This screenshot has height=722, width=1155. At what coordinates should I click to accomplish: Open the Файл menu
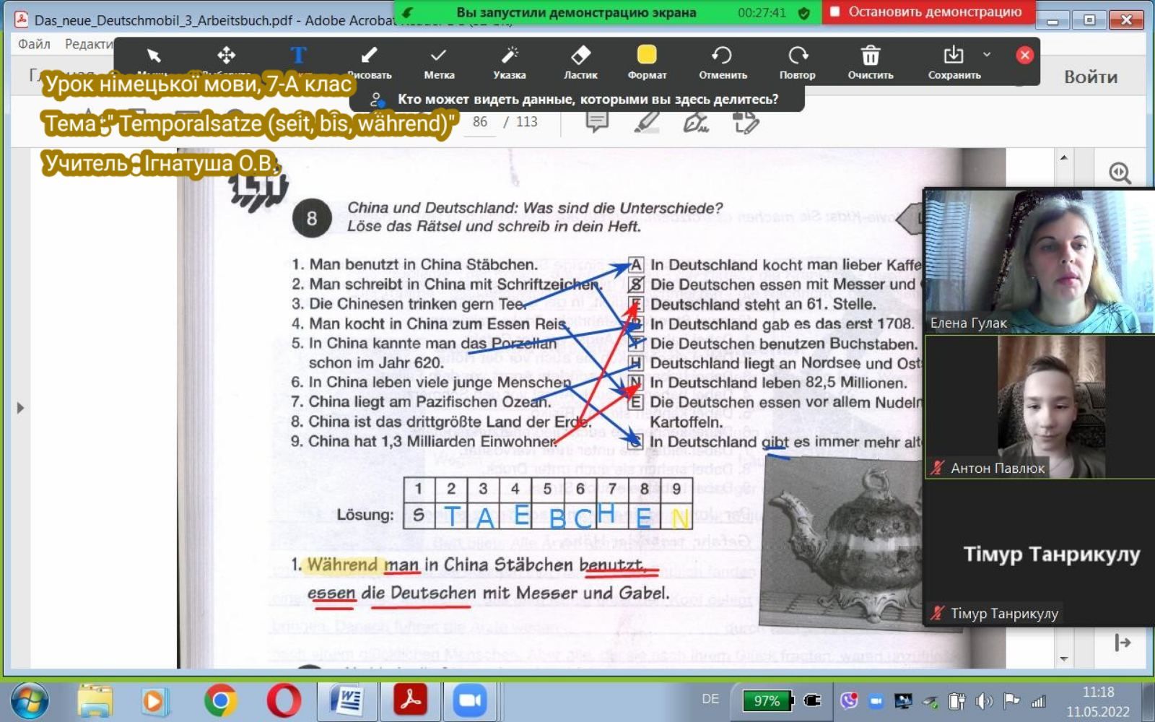pos(34,44)
